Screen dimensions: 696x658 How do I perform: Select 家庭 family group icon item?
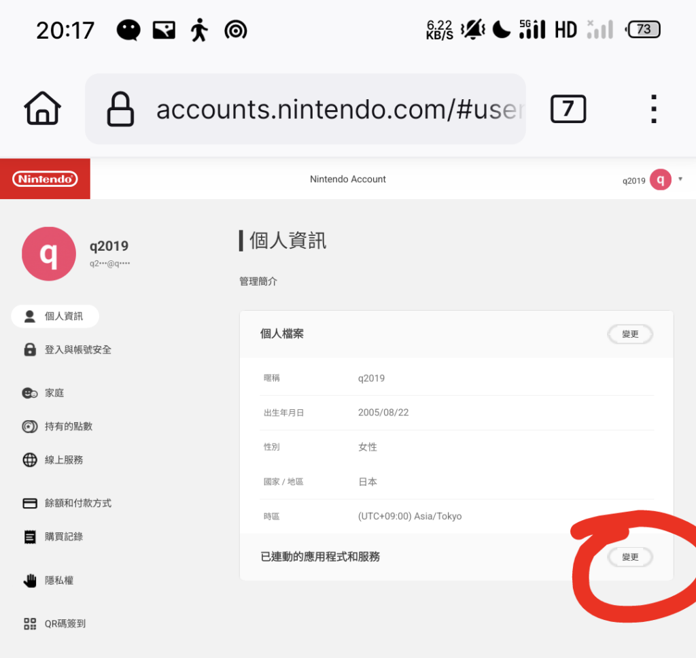coord(43,393)
